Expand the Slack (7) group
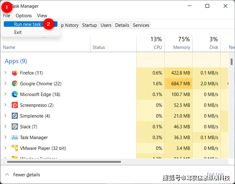Viewport: 235px width, 184px height. tap(5, 127)
